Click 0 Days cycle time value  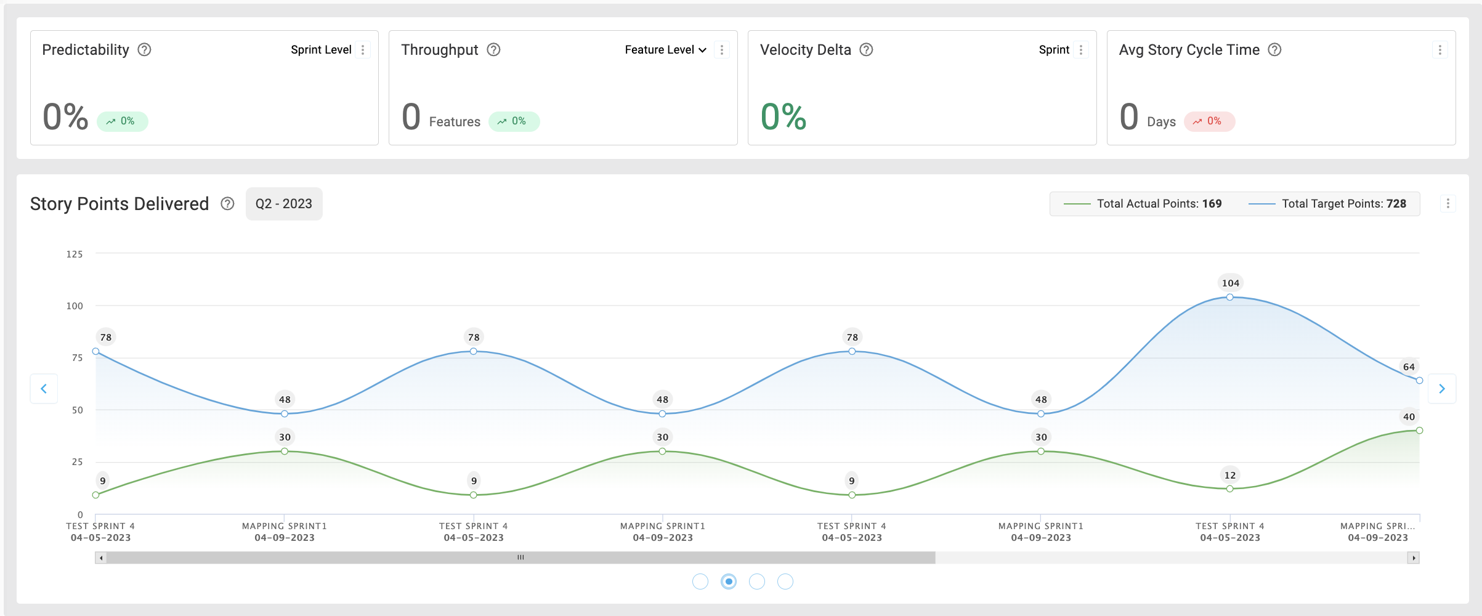[x=1148, y=117]
